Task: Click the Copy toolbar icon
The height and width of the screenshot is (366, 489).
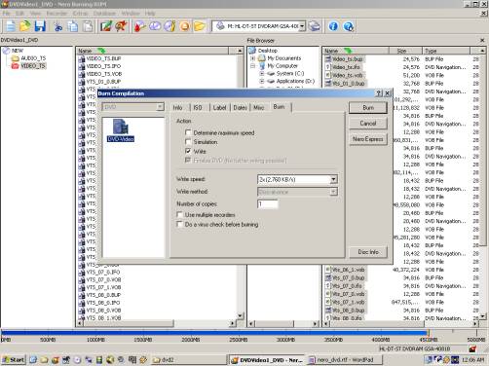Action: coord(73,26)
